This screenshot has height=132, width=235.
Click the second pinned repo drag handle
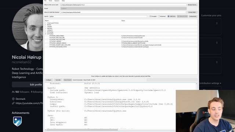click(x=217, y=43)
